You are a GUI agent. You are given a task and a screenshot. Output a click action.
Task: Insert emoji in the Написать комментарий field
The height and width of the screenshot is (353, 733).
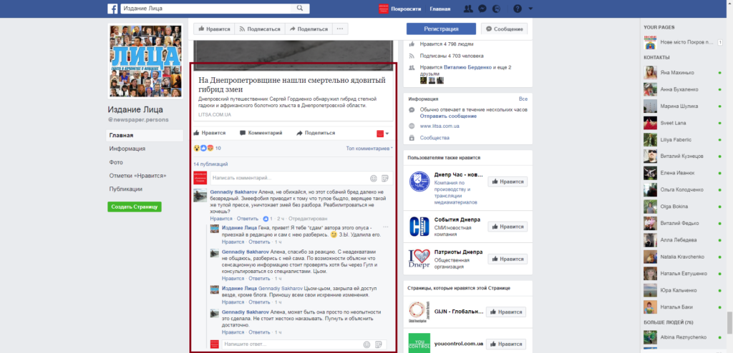click(x=373, y=177)
